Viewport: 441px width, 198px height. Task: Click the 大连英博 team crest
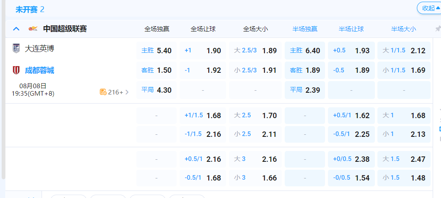(16, 49)
